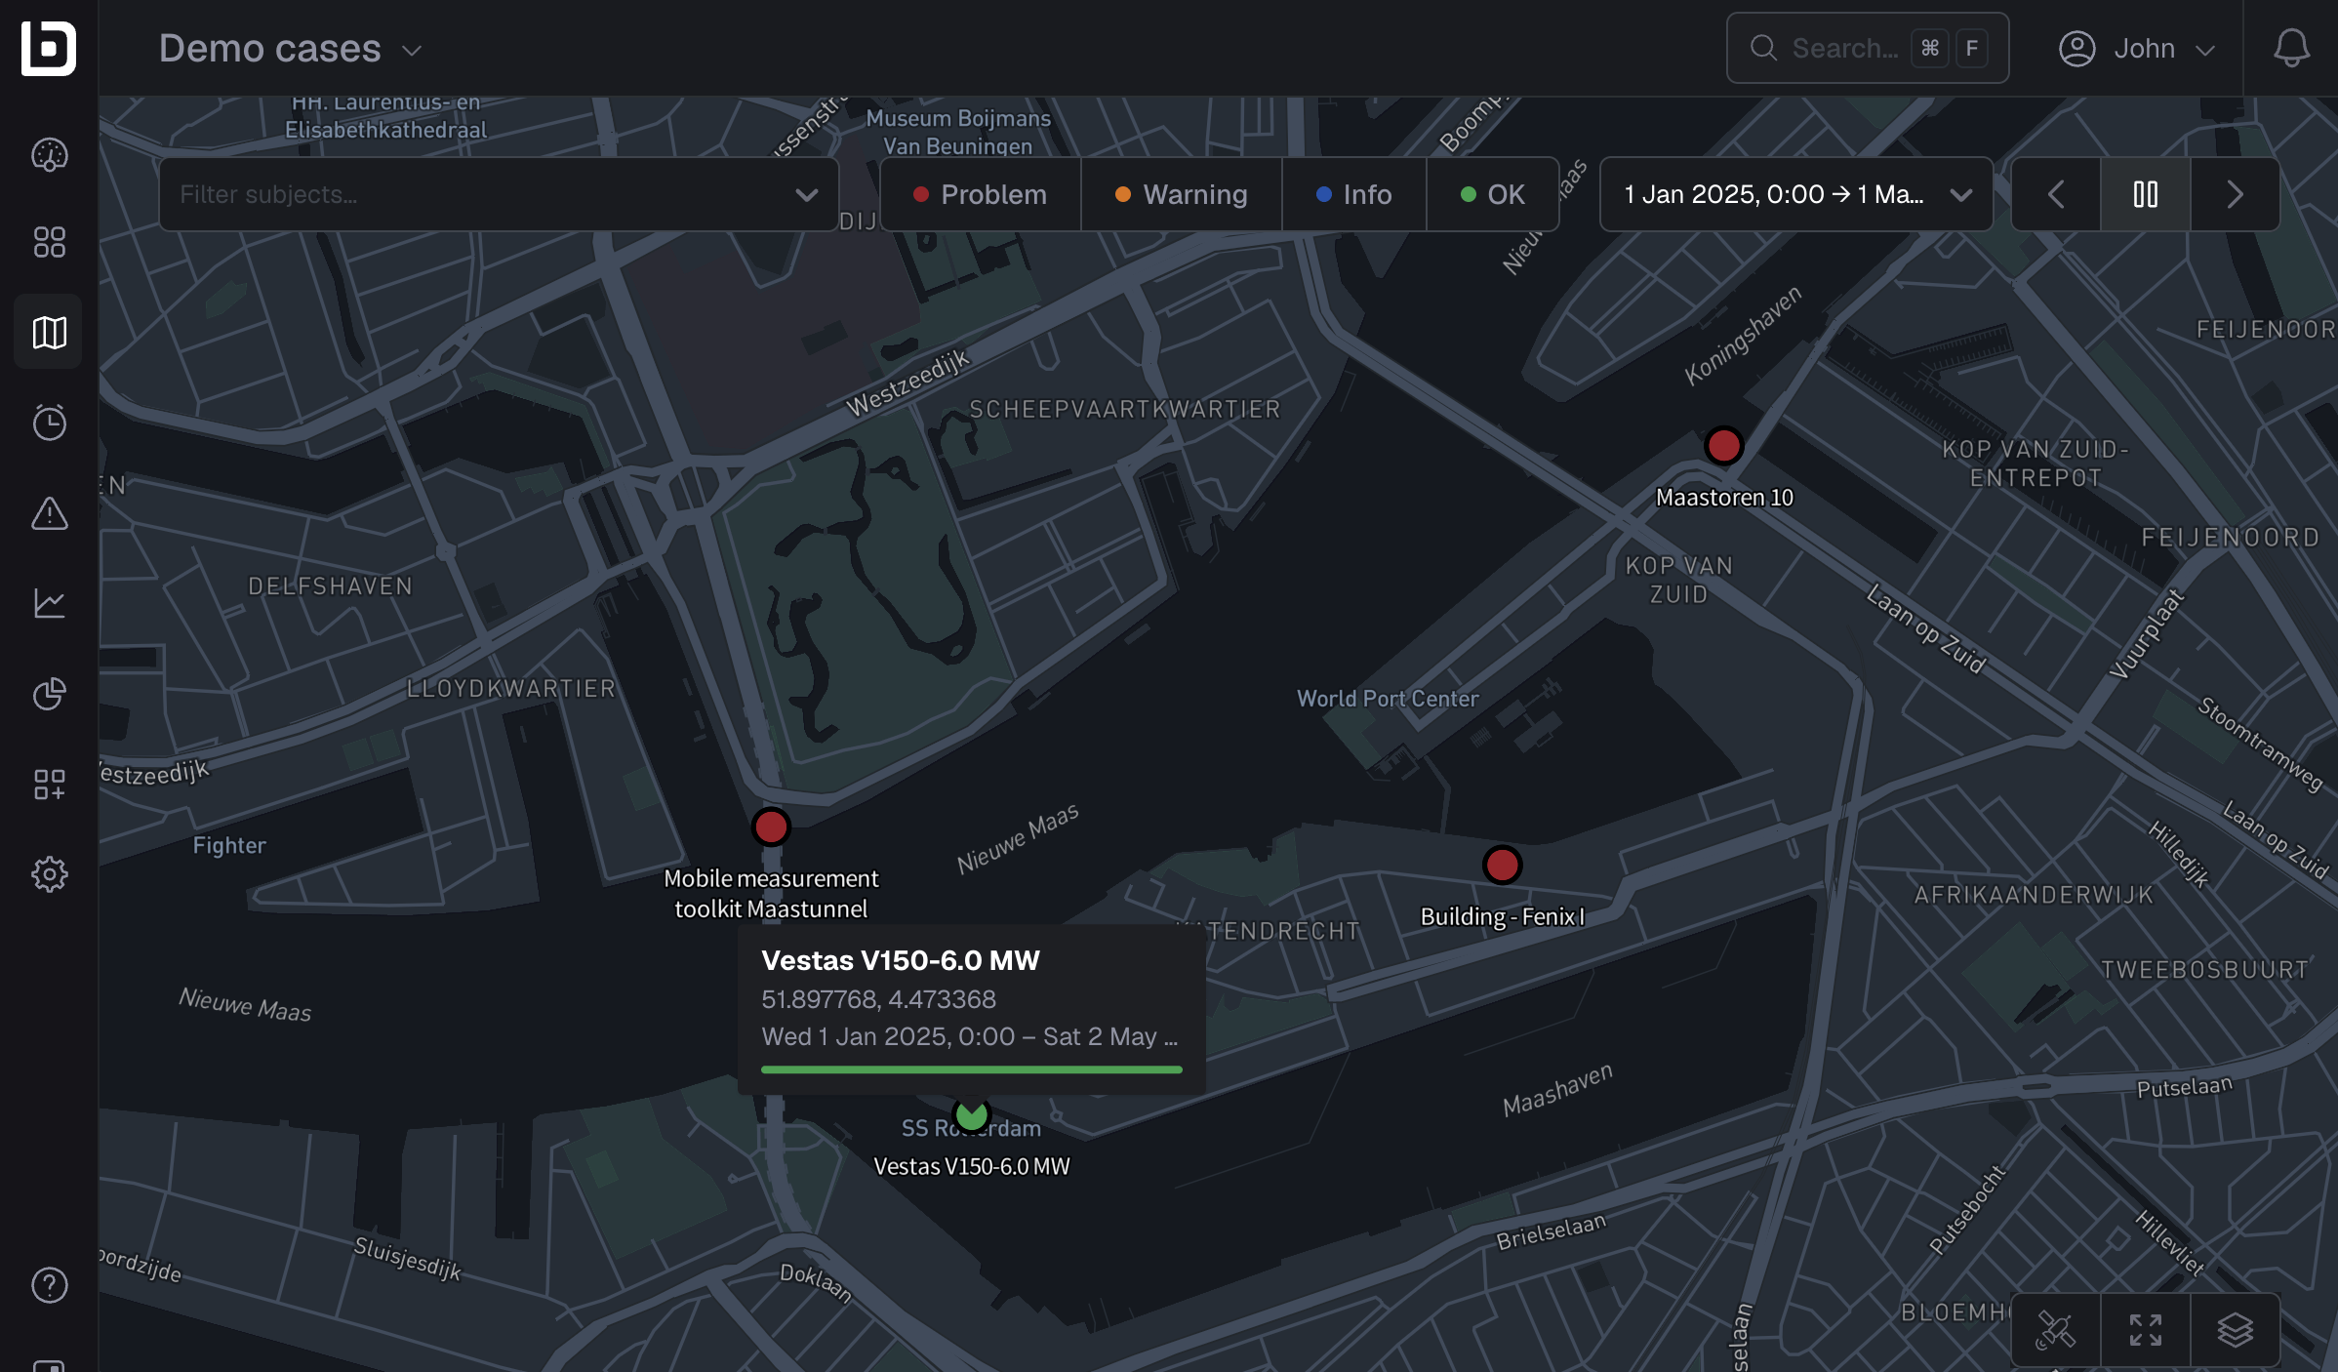Click the World Port Center label
Image resolution: width=2338 pixels, height=1372 pixels.
coord(1388,699)
